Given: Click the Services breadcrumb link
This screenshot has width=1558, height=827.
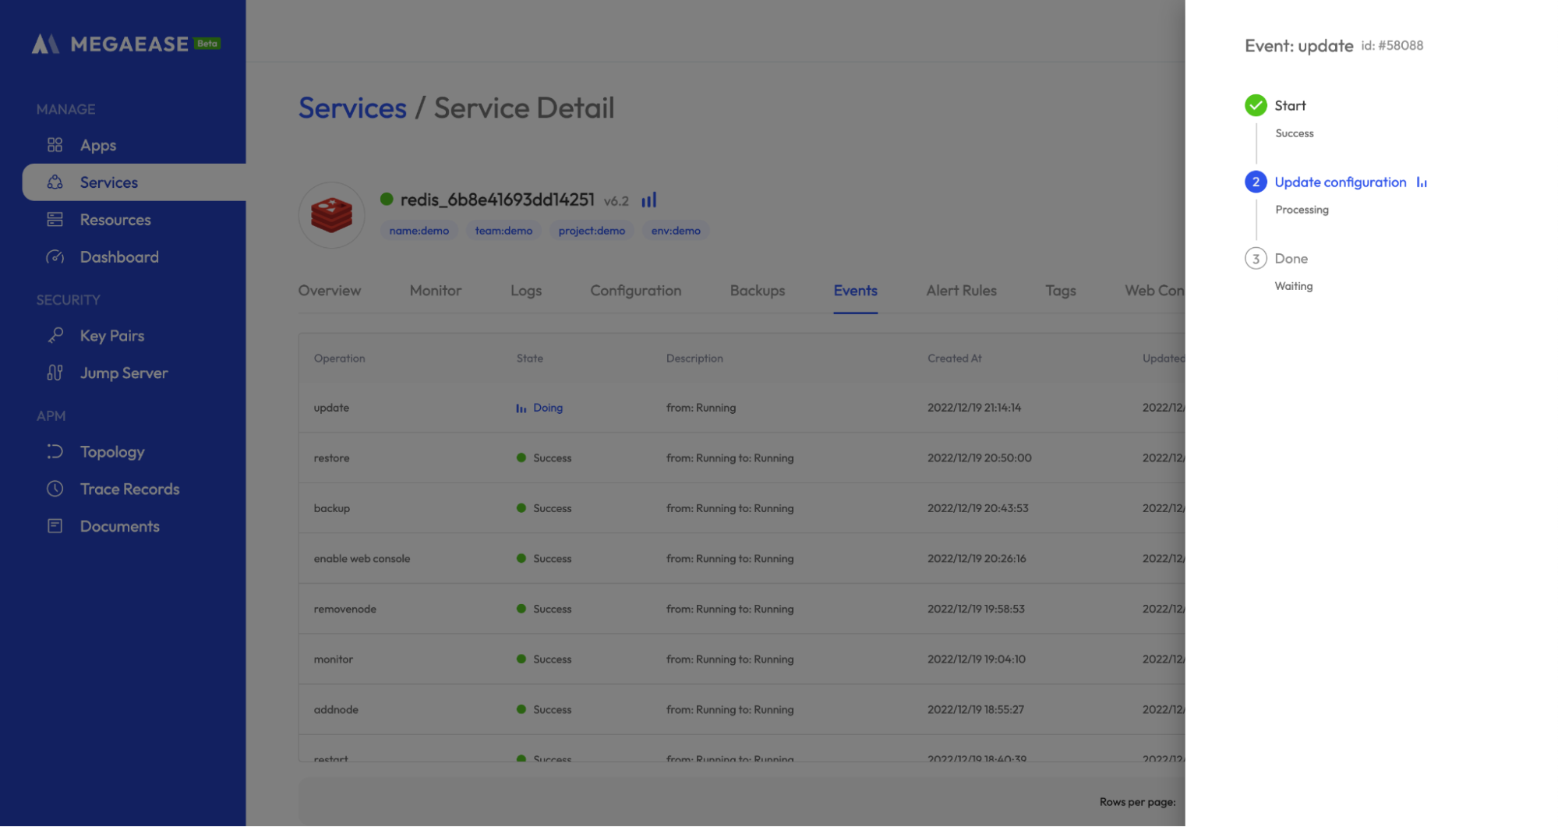Looking at the screenshot, I should point(352,108).
